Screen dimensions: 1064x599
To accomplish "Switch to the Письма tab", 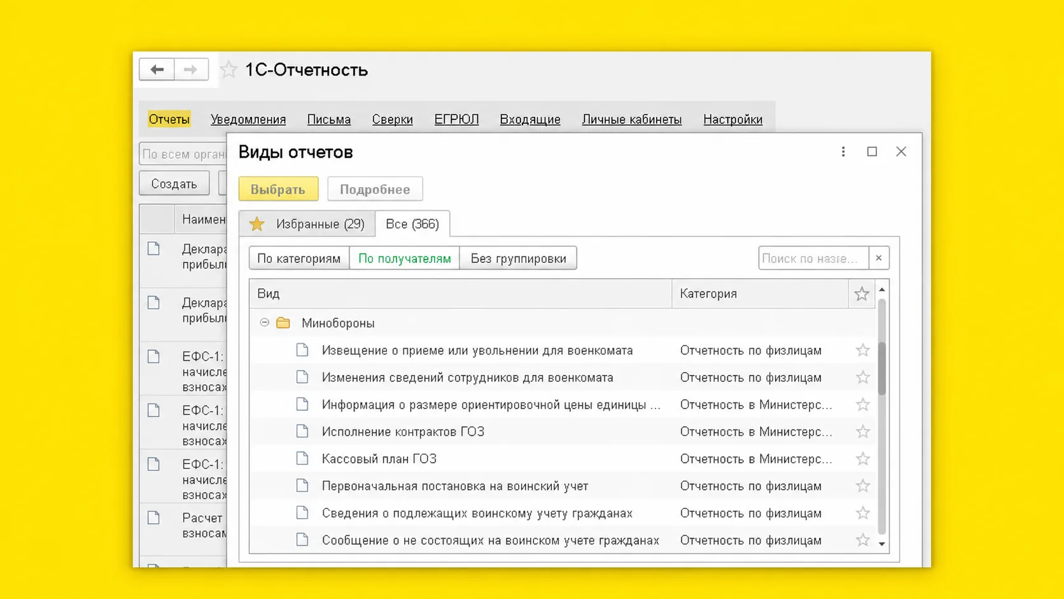I will (x=329, y=119).
